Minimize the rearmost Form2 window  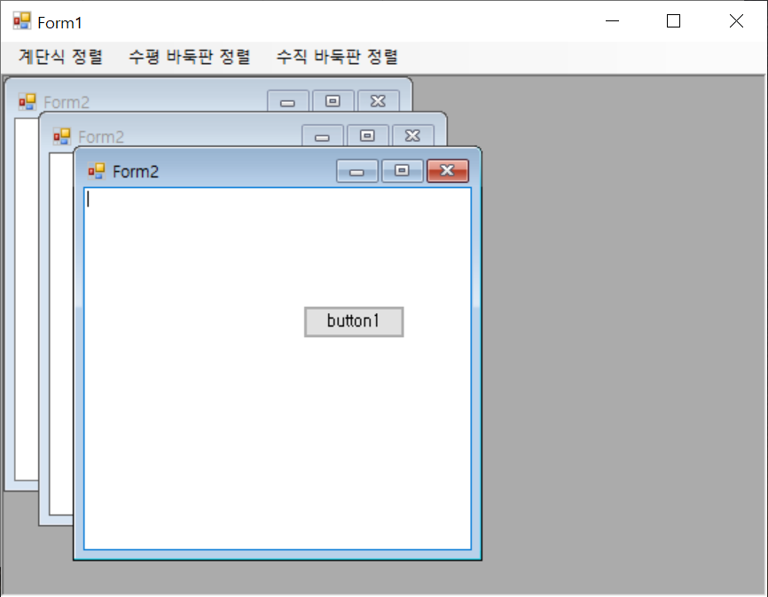(287, 101)
